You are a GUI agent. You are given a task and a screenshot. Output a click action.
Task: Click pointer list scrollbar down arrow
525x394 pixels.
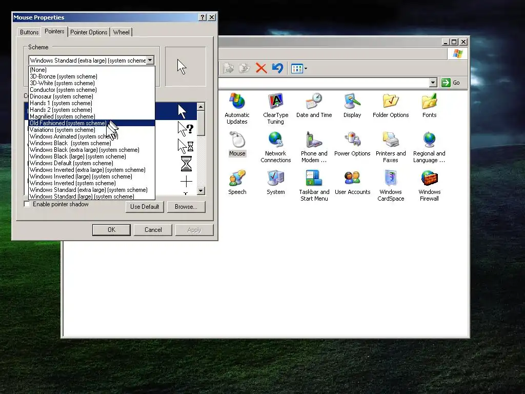[200, 191]
